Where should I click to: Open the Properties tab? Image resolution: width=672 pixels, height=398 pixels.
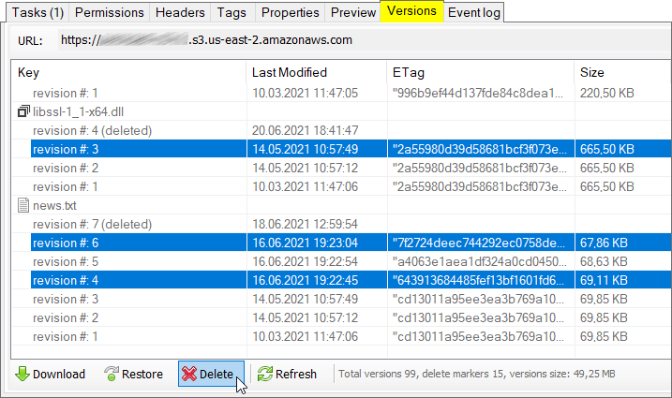point(291,12)
